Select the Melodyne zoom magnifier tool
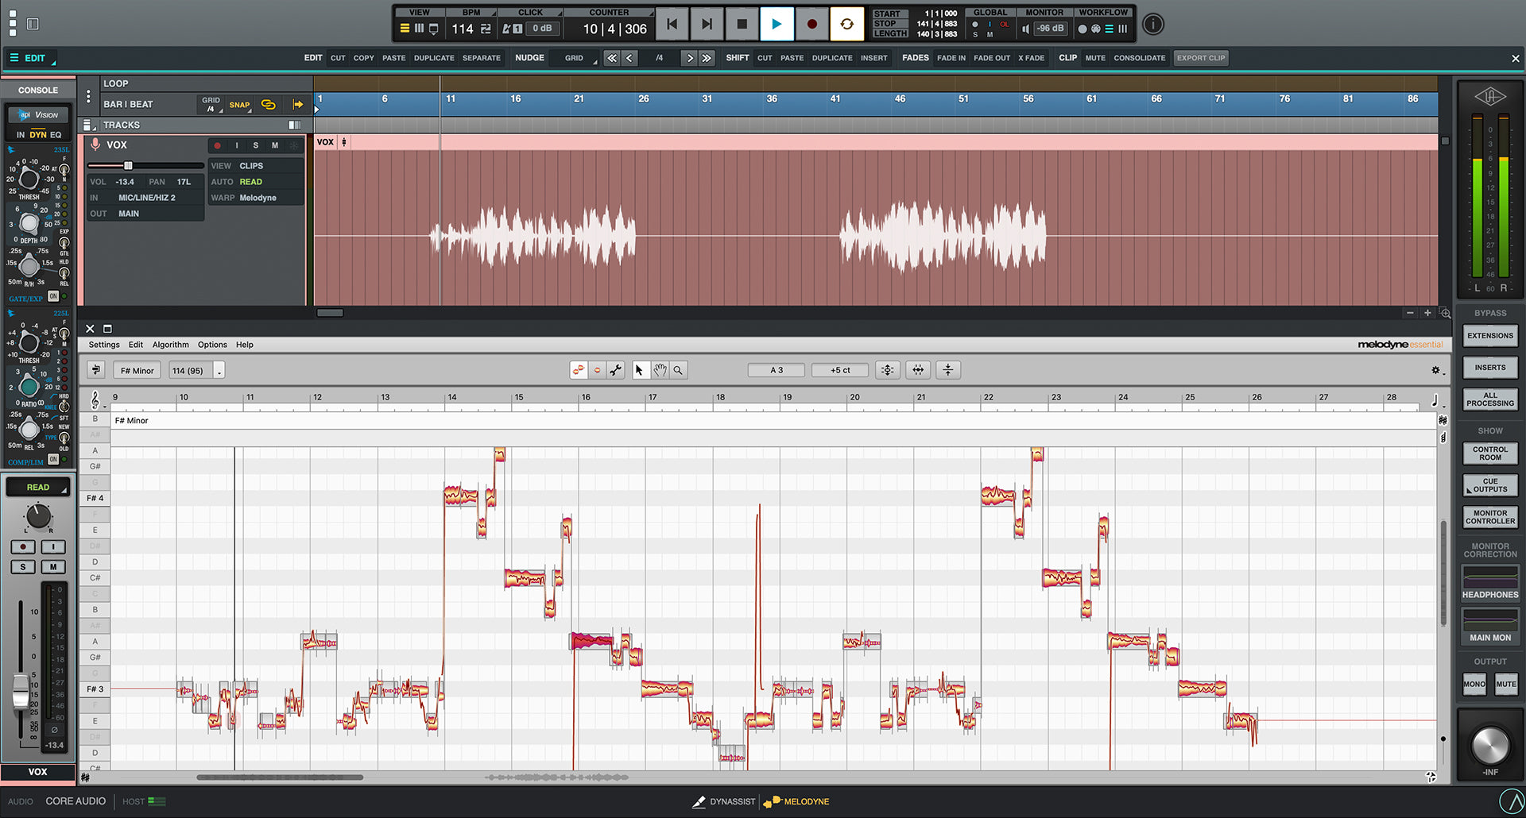Viewport: 1526px width, 818px height. tap(678, 370)
